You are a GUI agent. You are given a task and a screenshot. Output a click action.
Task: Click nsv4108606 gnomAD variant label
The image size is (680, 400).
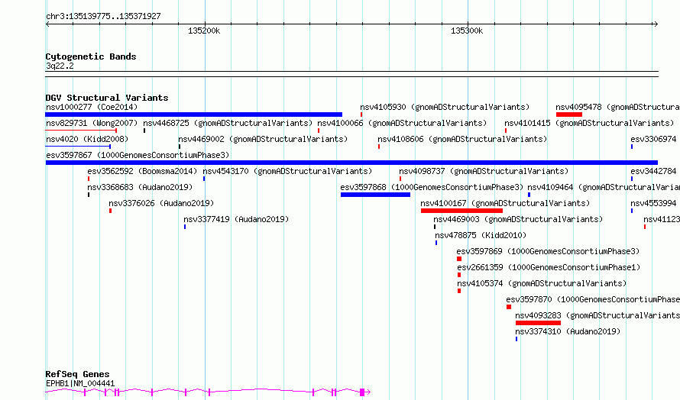(x=462, y=139)
